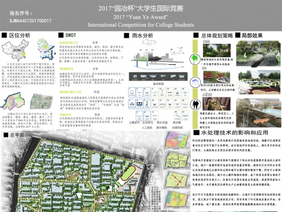Open the blue-green province location map
282x212 pixels.
point(46,49)
